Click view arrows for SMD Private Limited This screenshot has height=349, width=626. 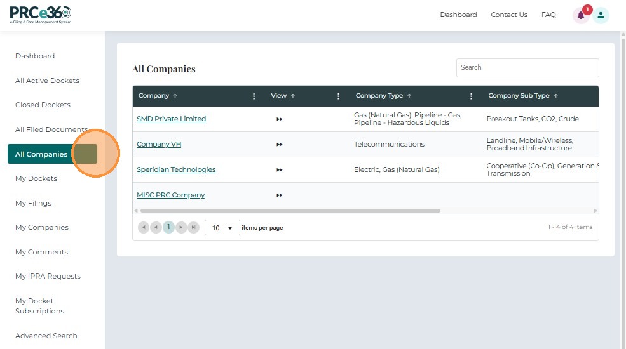280,119
